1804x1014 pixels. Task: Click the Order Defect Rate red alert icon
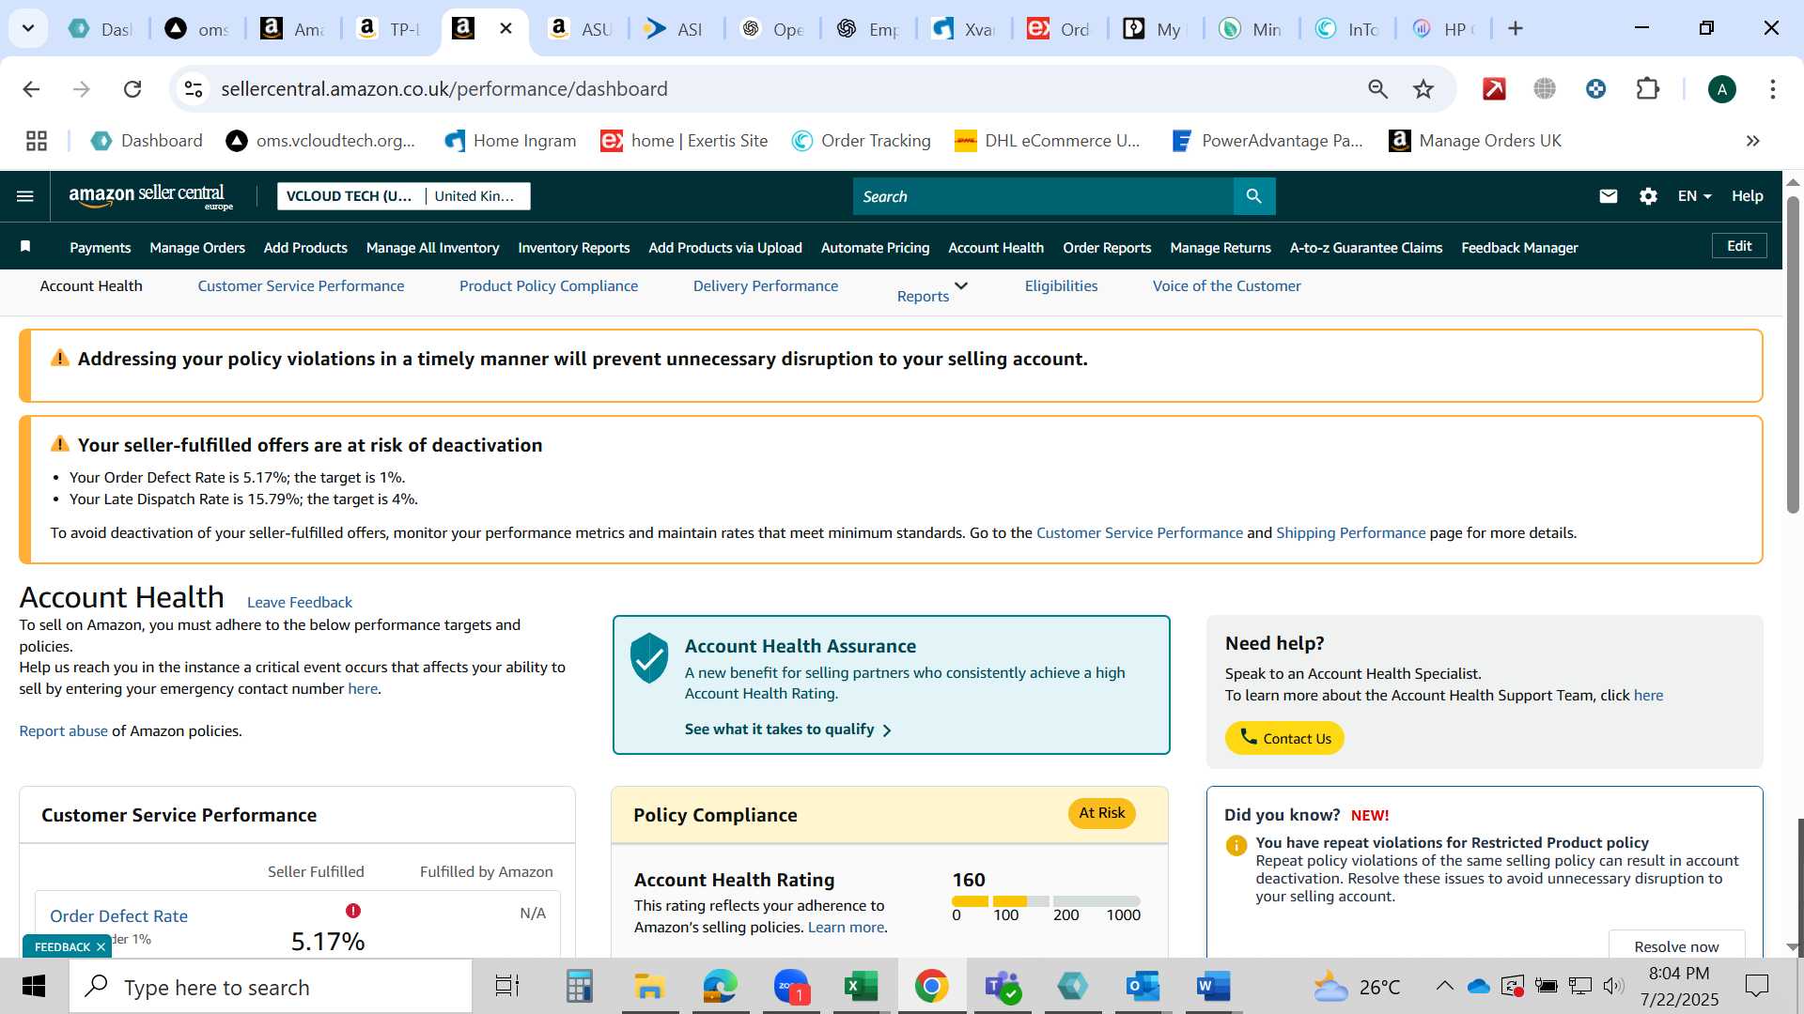[353, 911]
